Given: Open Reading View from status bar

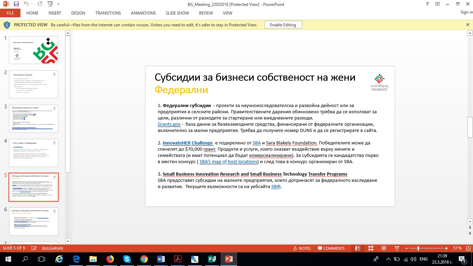Looking at the screenshot, I should pyautogui.click(x=383, y=248).
